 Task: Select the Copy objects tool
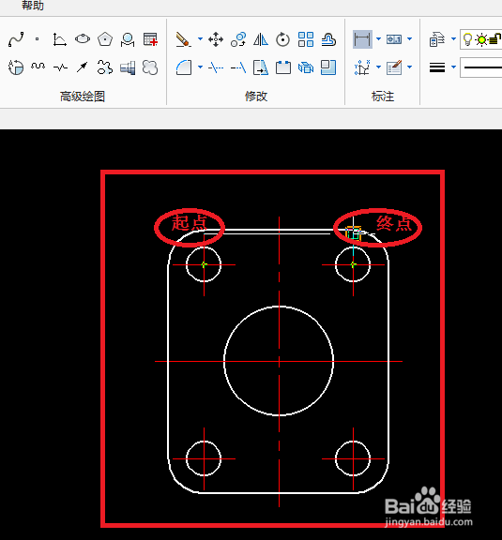(x=238, y=39)
